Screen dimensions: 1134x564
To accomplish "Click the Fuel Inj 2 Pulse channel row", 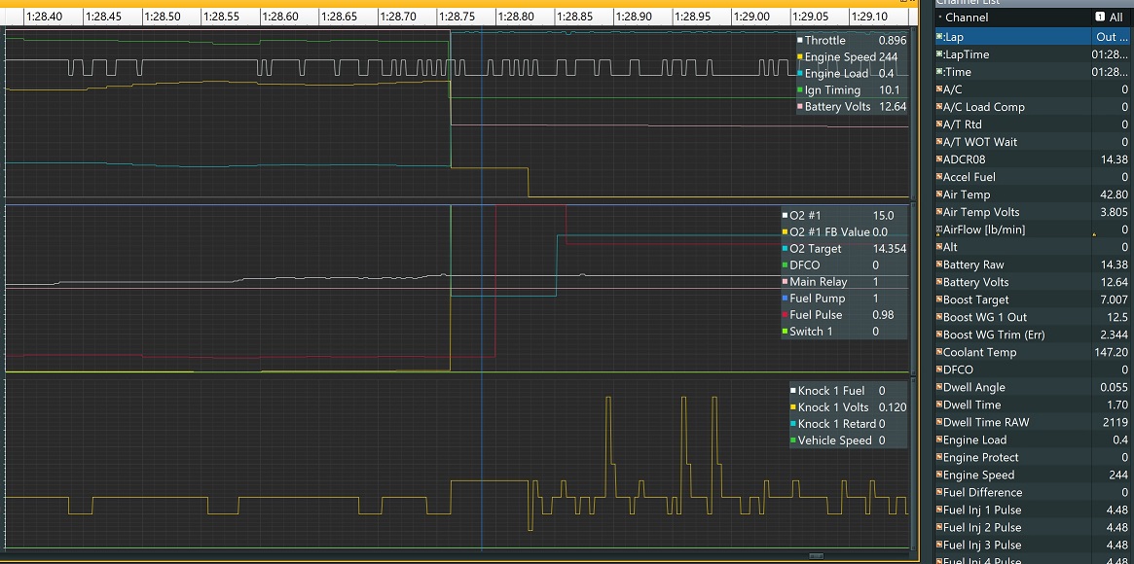I will click(x=1034, y=528).
